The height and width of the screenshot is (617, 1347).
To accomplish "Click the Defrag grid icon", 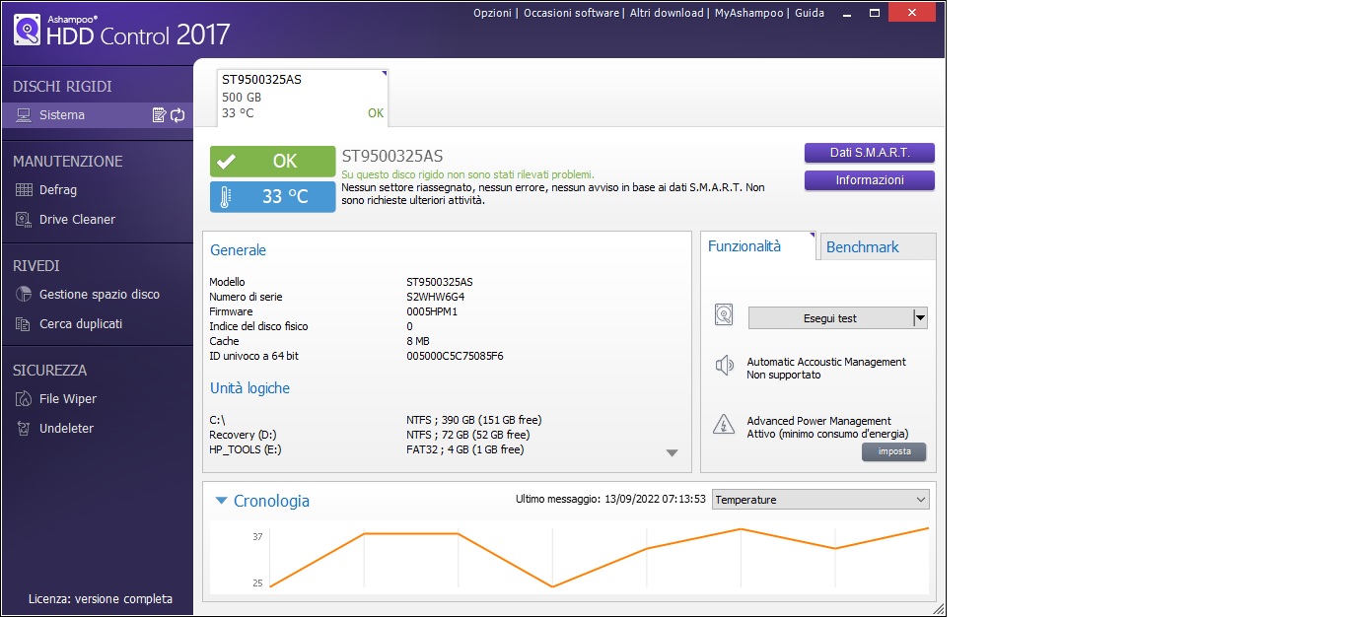I will (x=23, y=190).
